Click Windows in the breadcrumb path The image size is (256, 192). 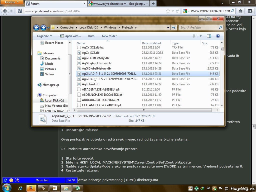click(x=110, y=27)
